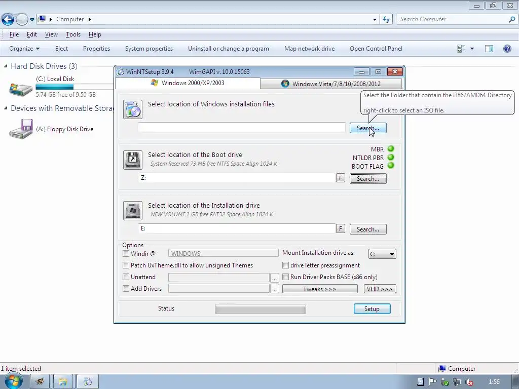The image size is (519, 389).
Task: Toggle the preview pane icon
Action: click(489, 49)
